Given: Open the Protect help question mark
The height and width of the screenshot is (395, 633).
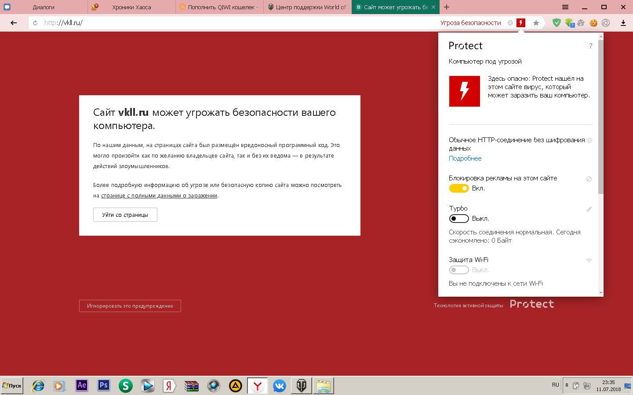Looking at the screenshot, I should coord(590,46).
